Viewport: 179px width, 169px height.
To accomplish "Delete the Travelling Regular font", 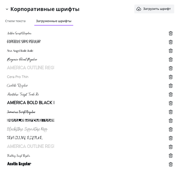I will pyautogui.click(x=171, y=138).
